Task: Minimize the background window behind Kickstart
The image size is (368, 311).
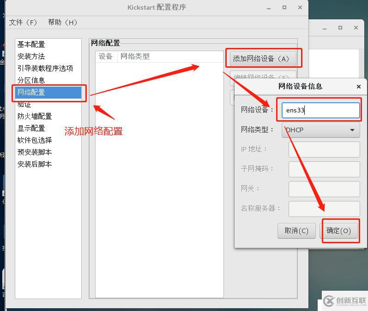Action: (325, 28)
